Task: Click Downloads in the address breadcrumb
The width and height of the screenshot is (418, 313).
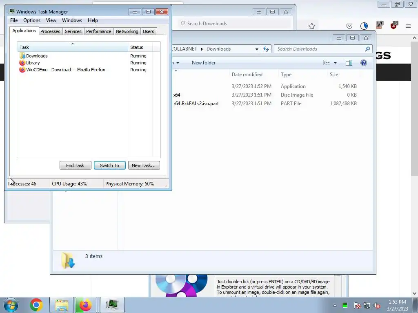Action: (219, 49)
